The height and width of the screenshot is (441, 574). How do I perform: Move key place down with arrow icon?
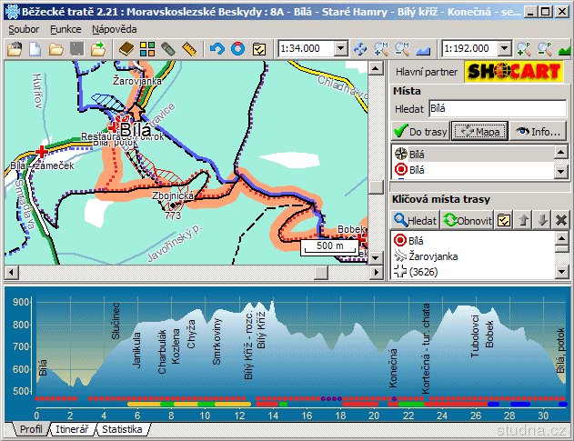point(542,220)
